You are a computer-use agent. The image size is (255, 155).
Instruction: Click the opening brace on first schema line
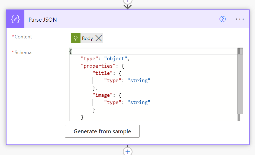point(71,51)
